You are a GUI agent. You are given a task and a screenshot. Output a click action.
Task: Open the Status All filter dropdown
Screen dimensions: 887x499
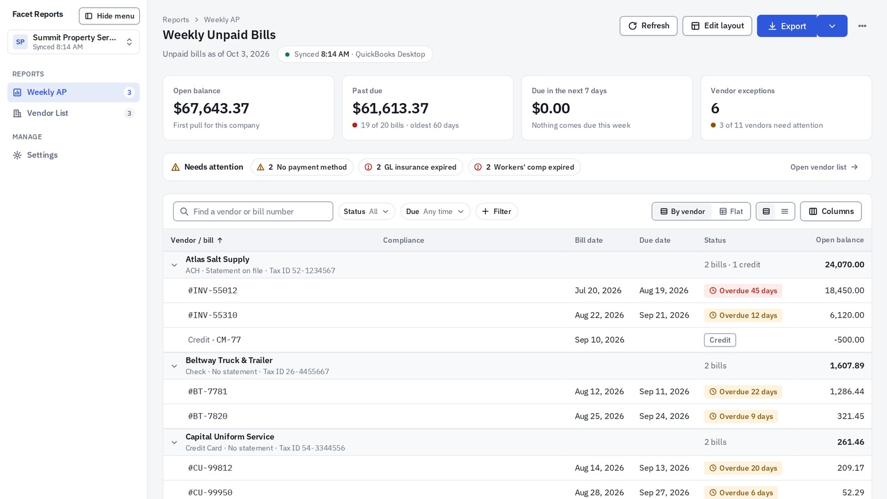click(366, 211)
